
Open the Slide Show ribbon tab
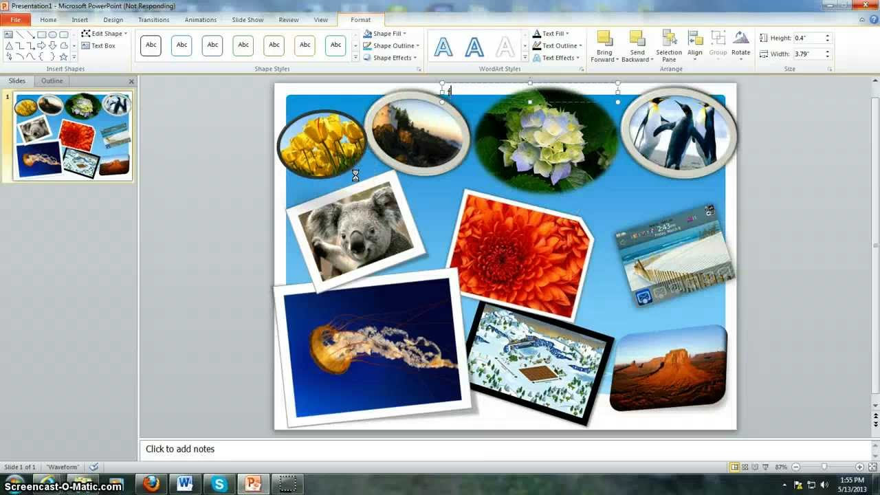click(247, 20)
